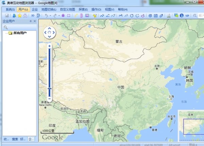Click the binoculars find icon in toolbar

pos(25,16)
